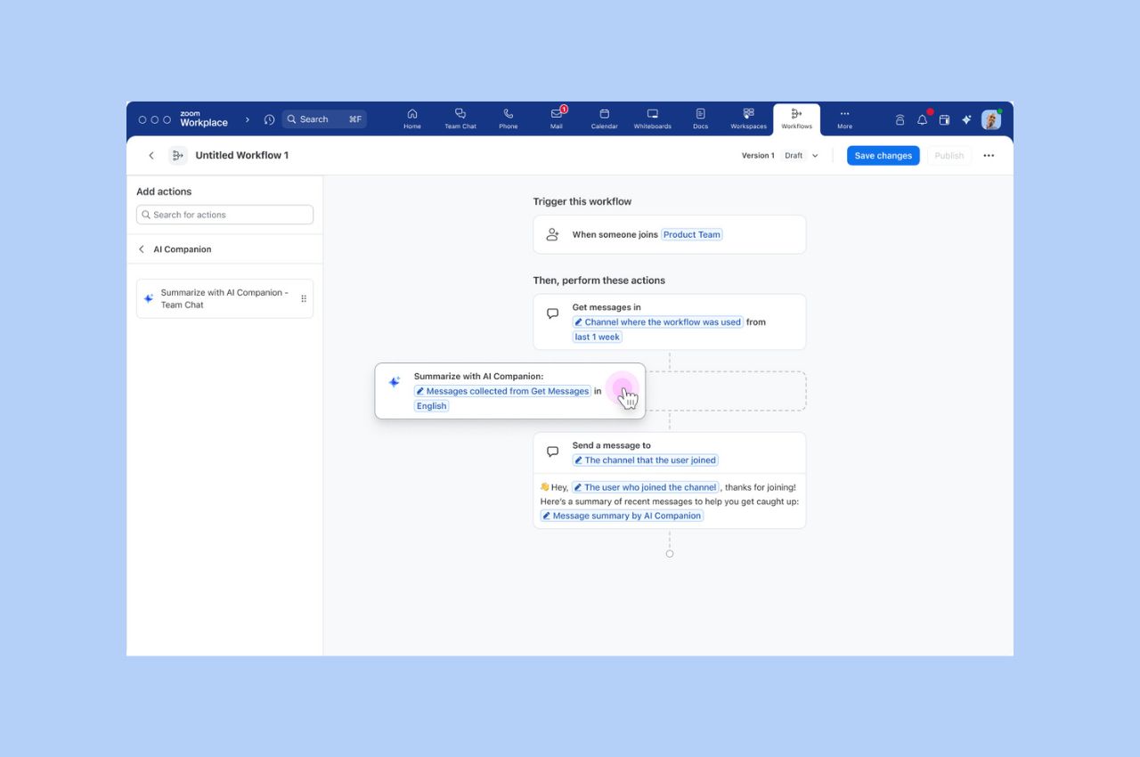Viewport: 1140px width, 757px height.
Task: Go to the Home tab
Action: point(411,118)
